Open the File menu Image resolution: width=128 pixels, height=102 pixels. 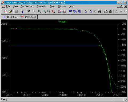click(8, 6)
